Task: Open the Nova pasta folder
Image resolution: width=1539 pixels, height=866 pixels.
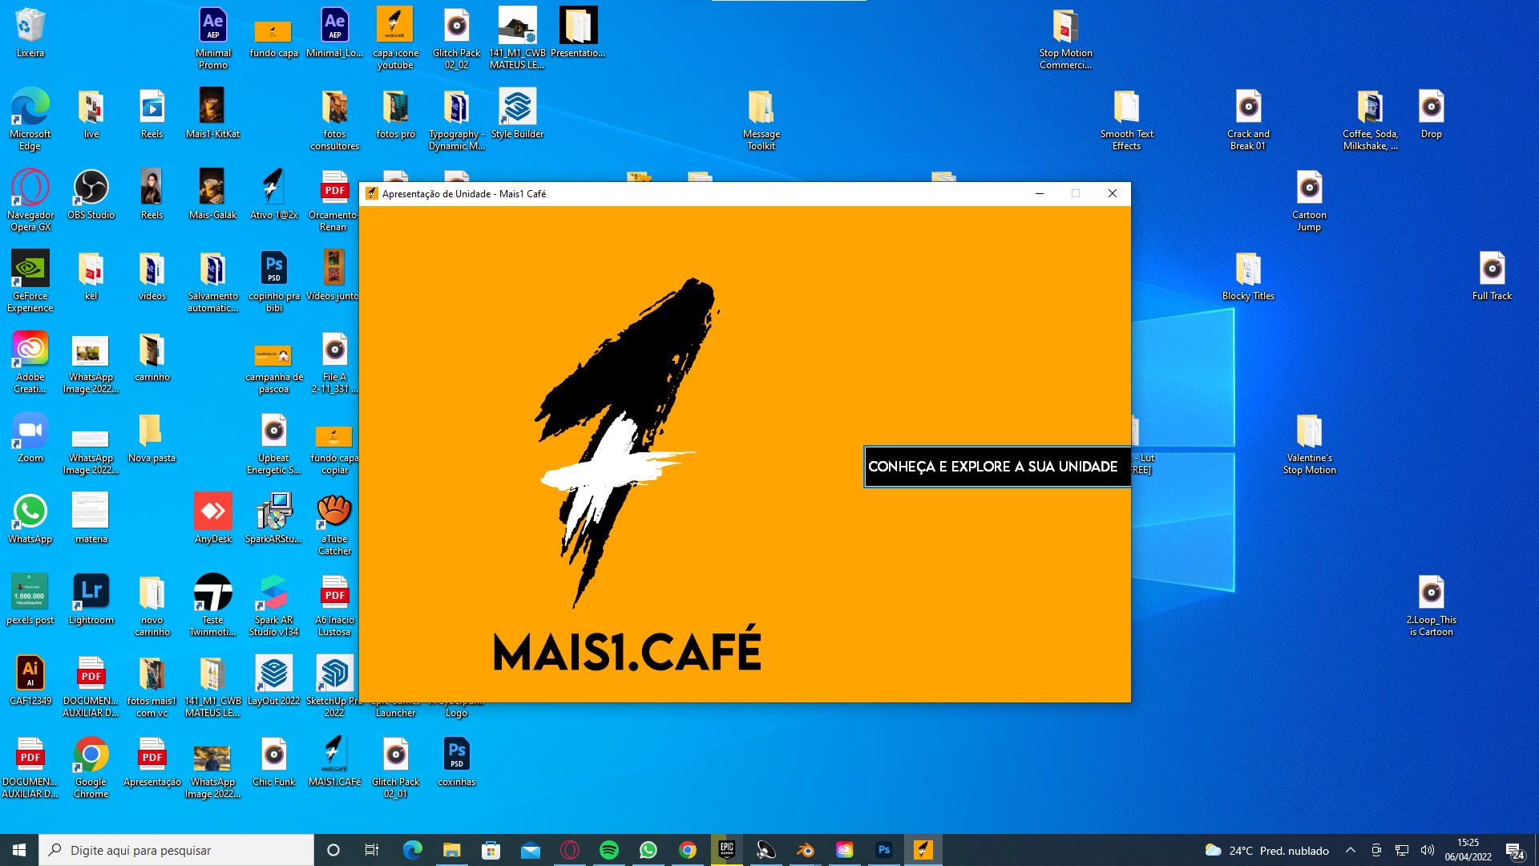Action: pos(151,438)
